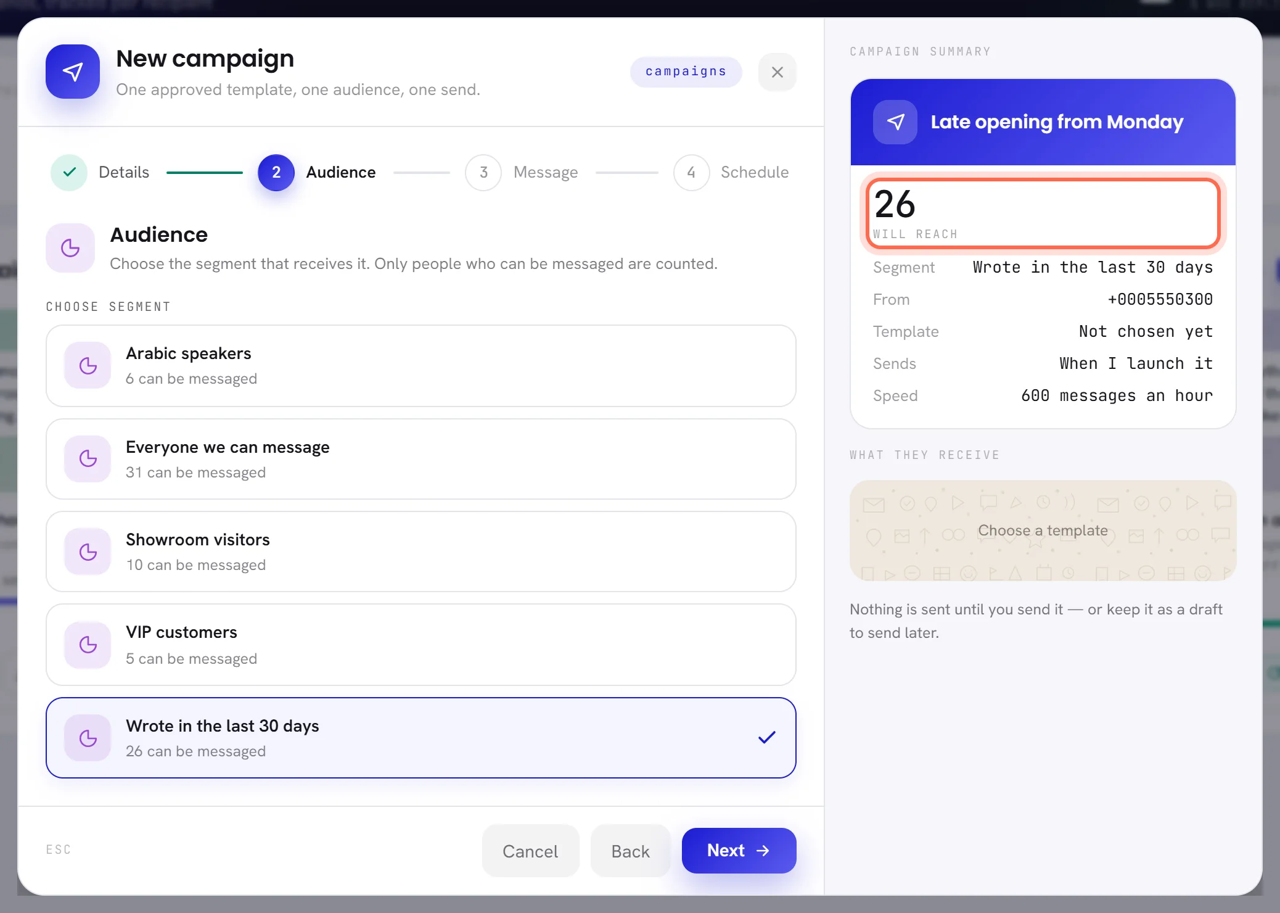Click summary segment value Wrote in the last 30 days
Viewport: 1280px width, 913px height.
[1093, 267]
